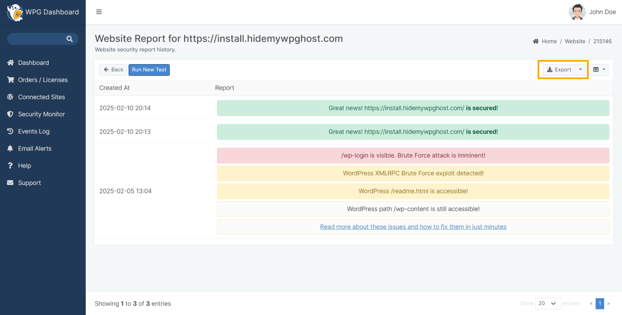This screenshot has width=622, height=315.
Task: Click the 2025-02-10 20:13 date cell
Action: [125, 132]
